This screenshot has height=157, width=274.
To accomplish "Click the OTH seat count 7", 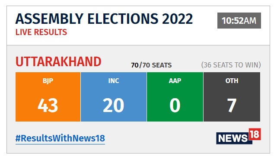I will [x=232, y=105].
